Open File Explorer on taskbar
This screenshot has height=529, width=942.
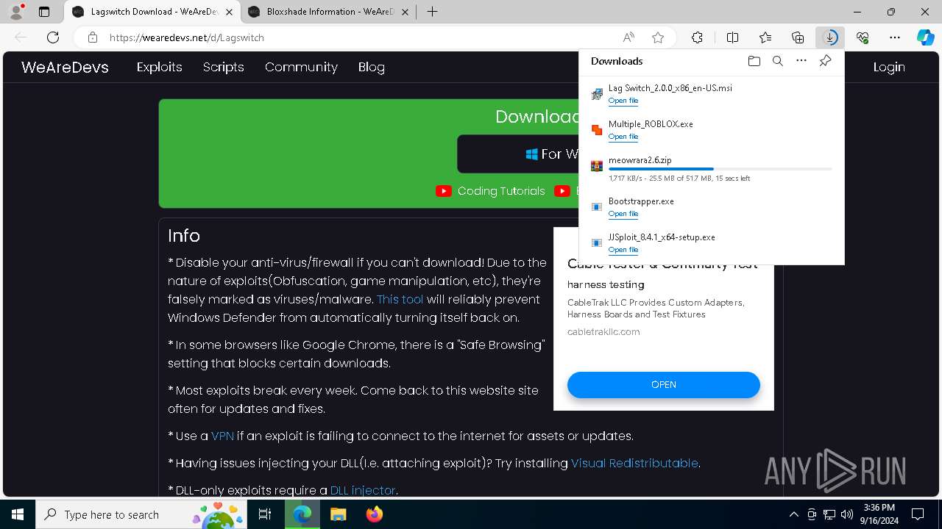coord(339,514)
